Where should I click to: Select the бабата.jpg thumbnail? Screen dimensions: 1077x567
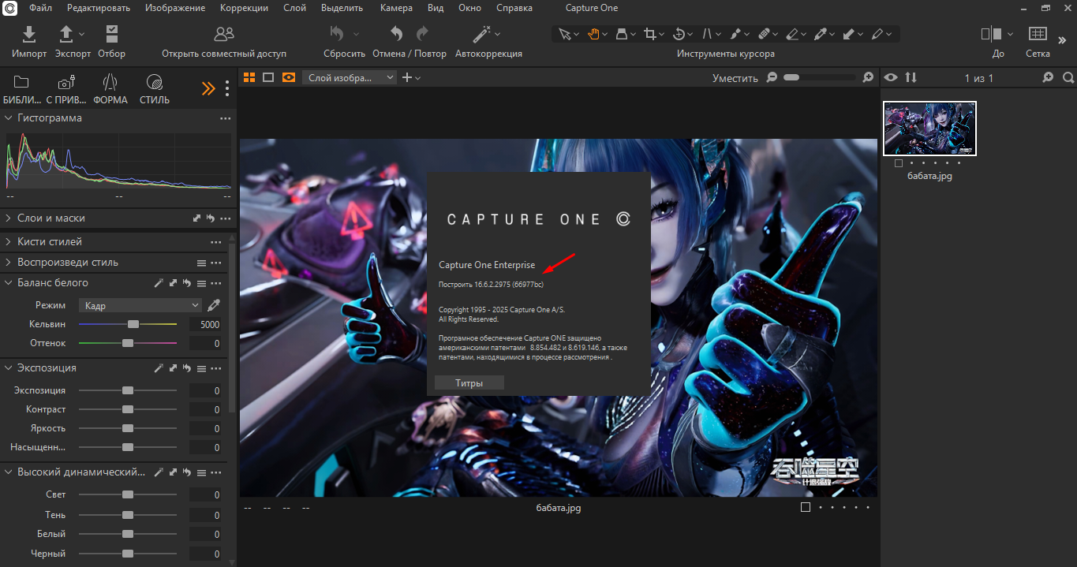coord(930,129)
